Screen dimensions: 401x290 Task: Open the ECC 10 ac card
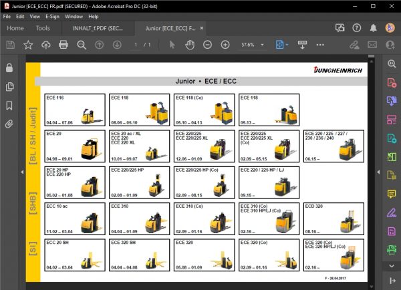(75, 219)
